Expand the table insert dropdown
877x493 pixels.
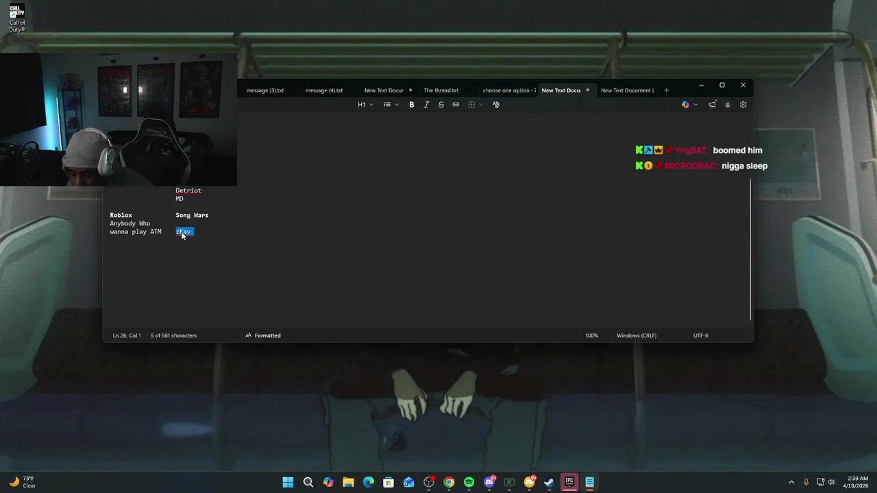pos(475,105)
